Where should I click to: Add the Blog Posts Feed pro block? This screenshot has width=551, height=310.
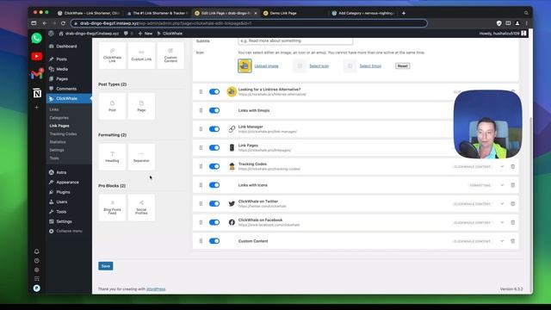point(112,208)
